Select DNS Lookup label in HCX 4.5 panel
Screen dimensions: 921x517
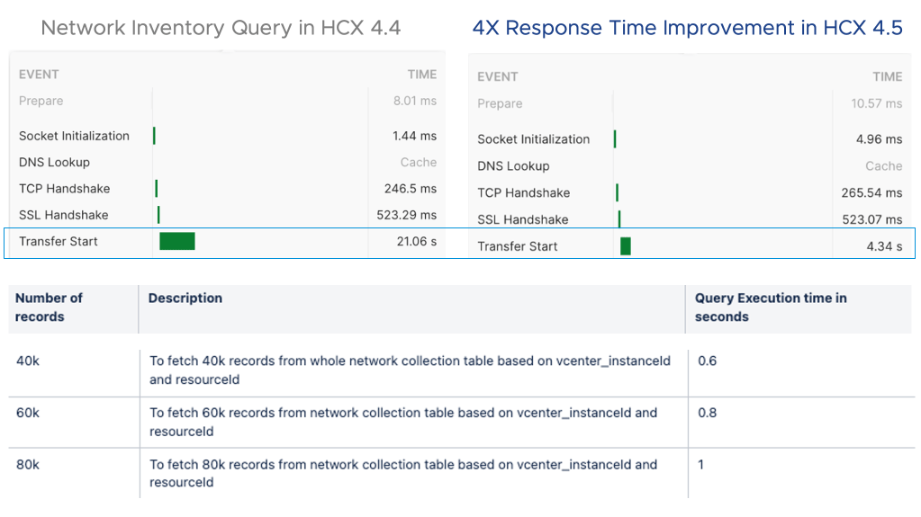coord(513,166)
